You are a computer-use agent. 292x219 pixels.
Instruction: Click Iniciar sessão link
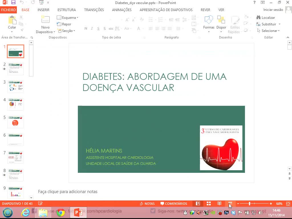point(273,10)
